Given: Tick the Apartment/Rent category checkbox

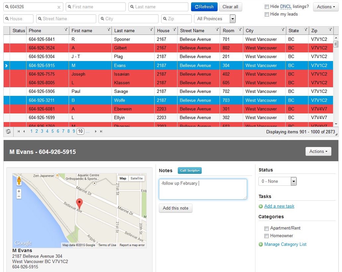Looking at the screenshot, I should click(x=266, y=229).
